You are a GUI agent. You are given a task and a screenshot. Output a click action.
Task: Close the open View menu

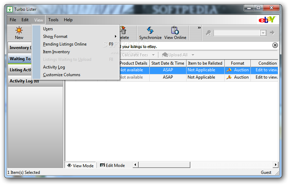pos(39,20)
